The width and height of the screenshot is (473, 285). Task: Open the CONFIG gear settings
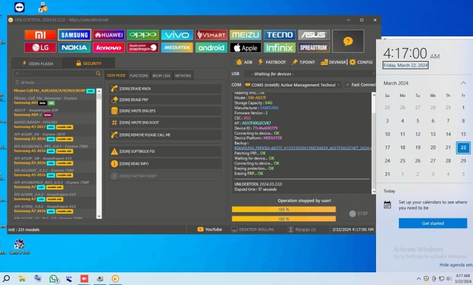click(x=361, y=62)
